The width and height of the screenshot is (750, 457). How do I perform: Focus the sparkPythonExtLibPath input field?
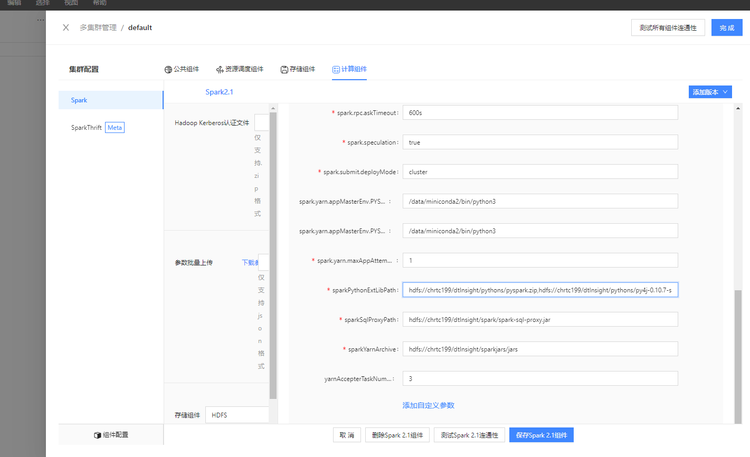click(x=540, y=289)
